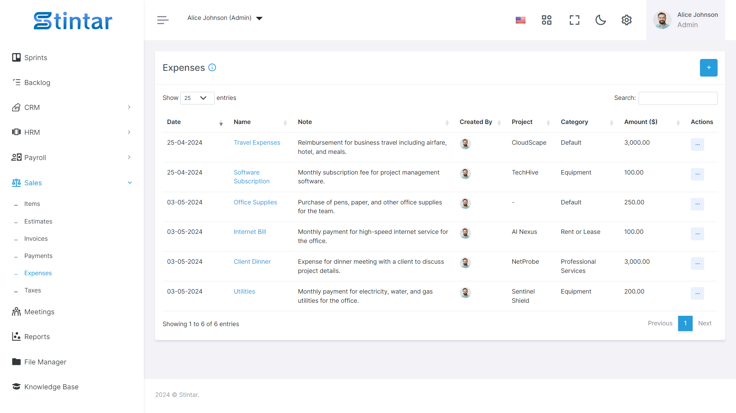
Task: Click Alice Johnson profile avatar
Action: point(662,20)
